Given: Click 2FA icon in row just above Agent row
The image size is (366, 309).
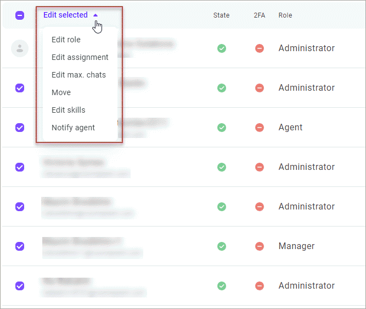Looking at the screenshot, I should pos(260,88).
